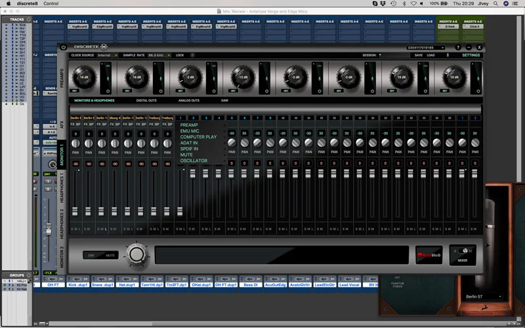Open the Apple menu
This screenshot has height=328, width=525.
pos(9,3)
